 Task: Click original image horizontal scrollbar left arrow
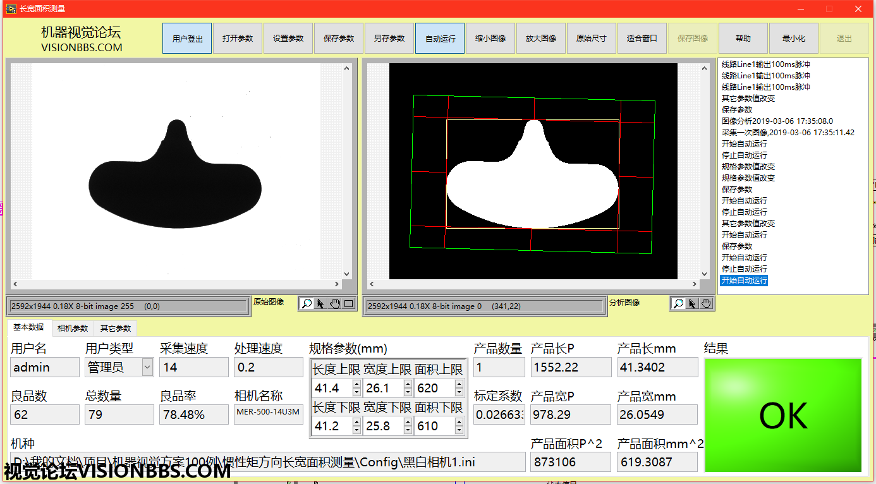[15, 284]
